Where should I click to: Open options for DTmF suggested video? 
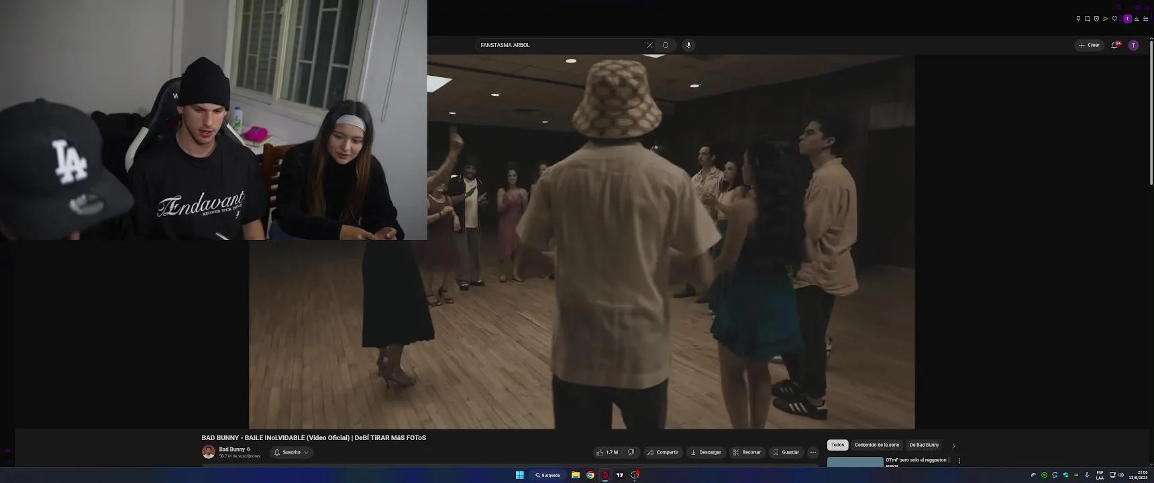959,461
